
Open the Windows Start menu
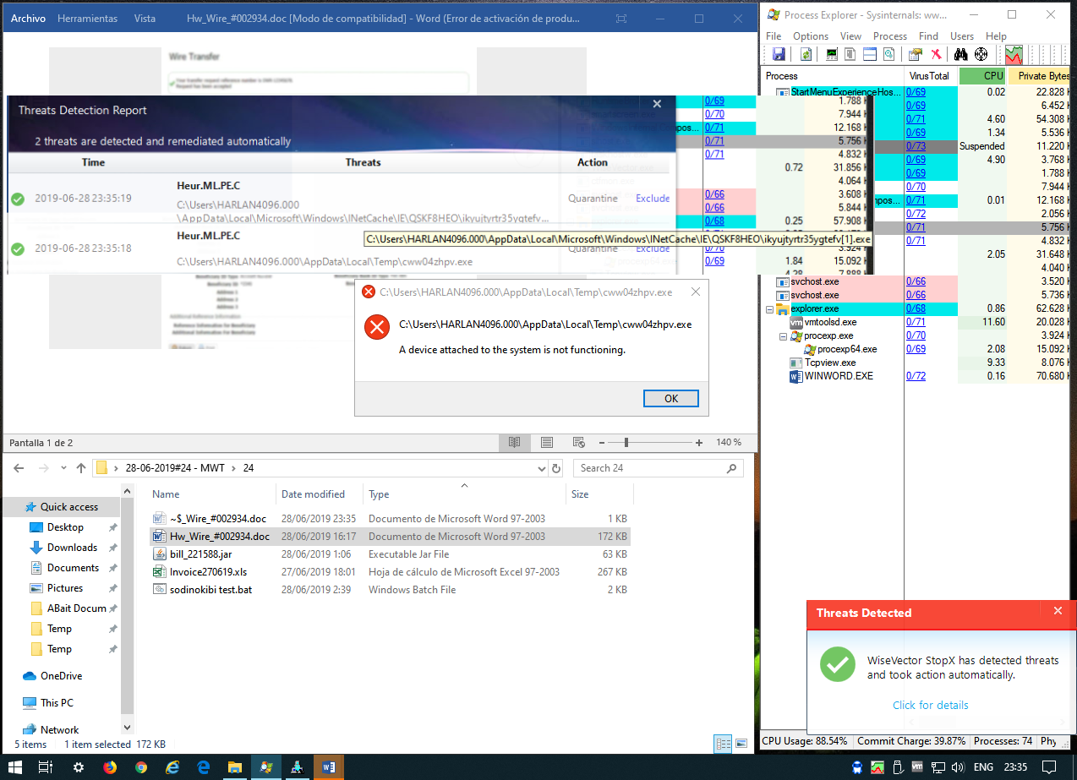[17, 767]
